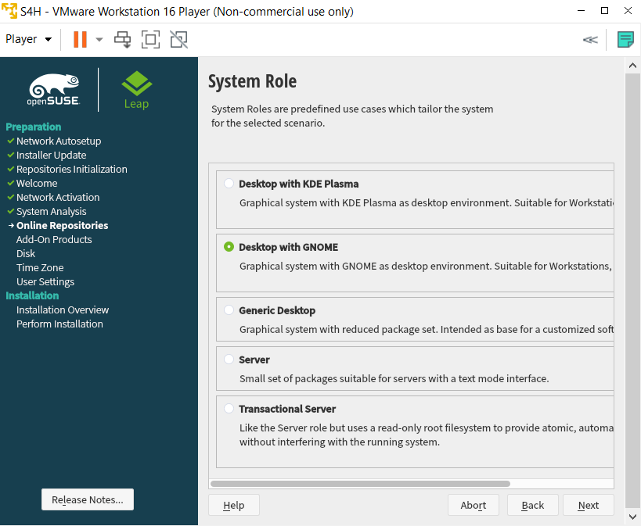The image size is (641, 526).
Task: Click the horizontal scrollbar of role list
Action: pyautogui.click(x=360, y=484)
